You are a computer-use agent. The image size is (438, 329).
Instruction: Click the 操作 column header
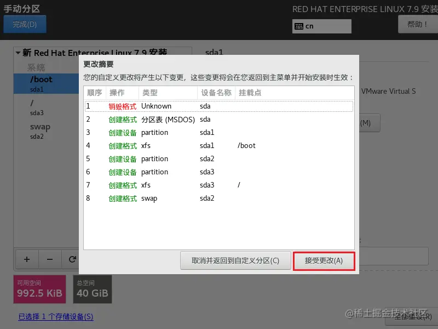pos(122,93)
